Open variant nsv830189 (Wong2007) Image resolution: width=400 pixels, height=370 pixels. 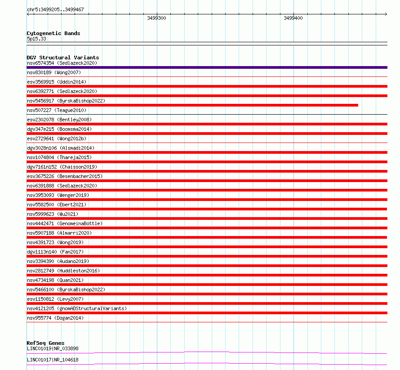pyautogui.click(x=54, y=72)
